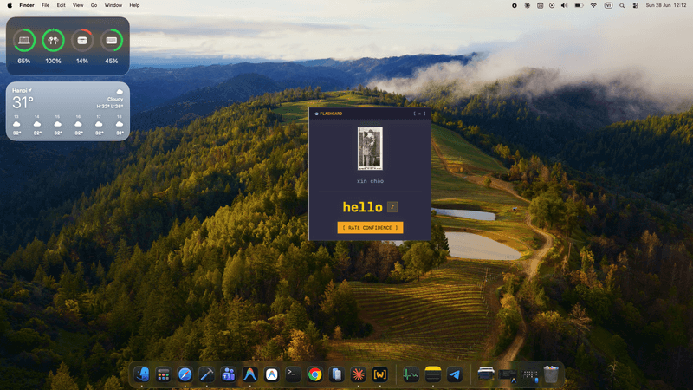Click the starburst menu bar status icon
This screenshot has width=693, height=390.
pyautogui.click(x=528, y=5)
